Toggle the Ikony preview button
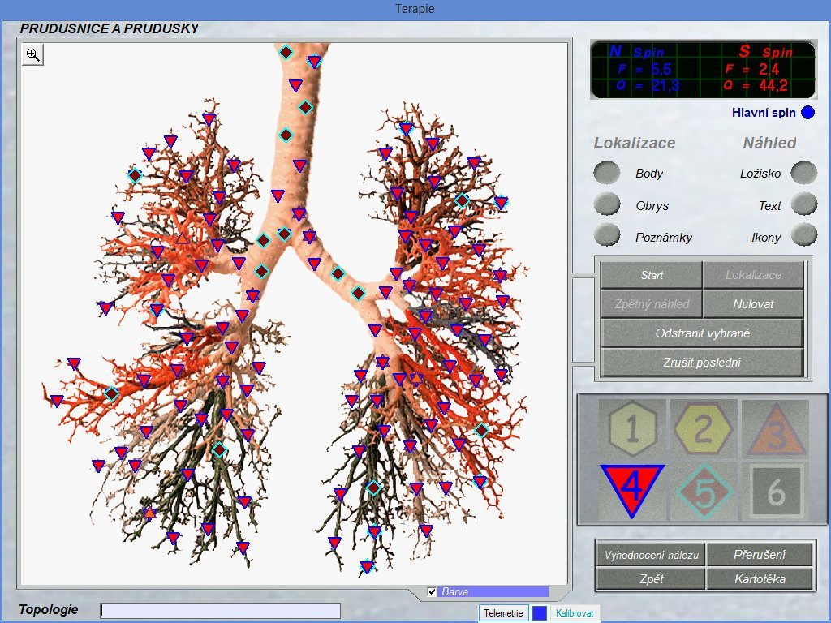Image resolution: width=831 pixels, height=623 pixels. click(803, 236)
